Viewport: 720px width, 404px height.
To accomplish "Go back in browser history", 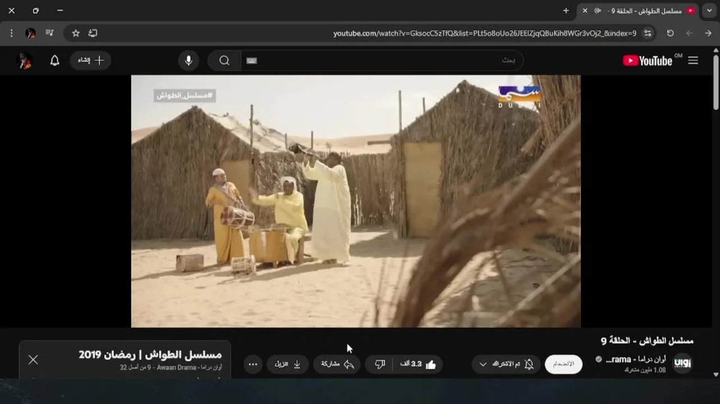I will point(708,33).
